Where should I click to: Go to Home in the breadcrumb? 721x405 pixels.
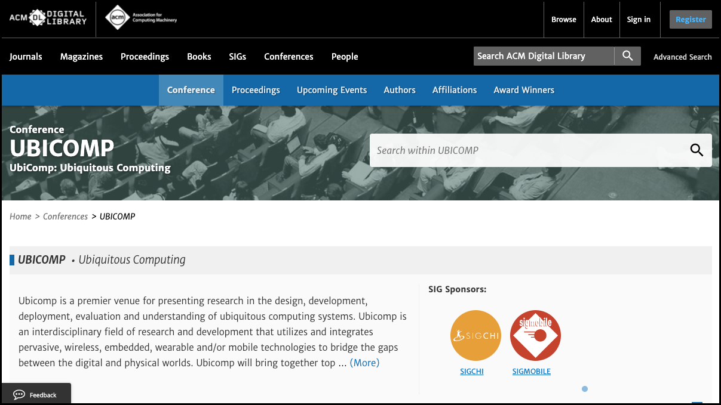point(20,217)
